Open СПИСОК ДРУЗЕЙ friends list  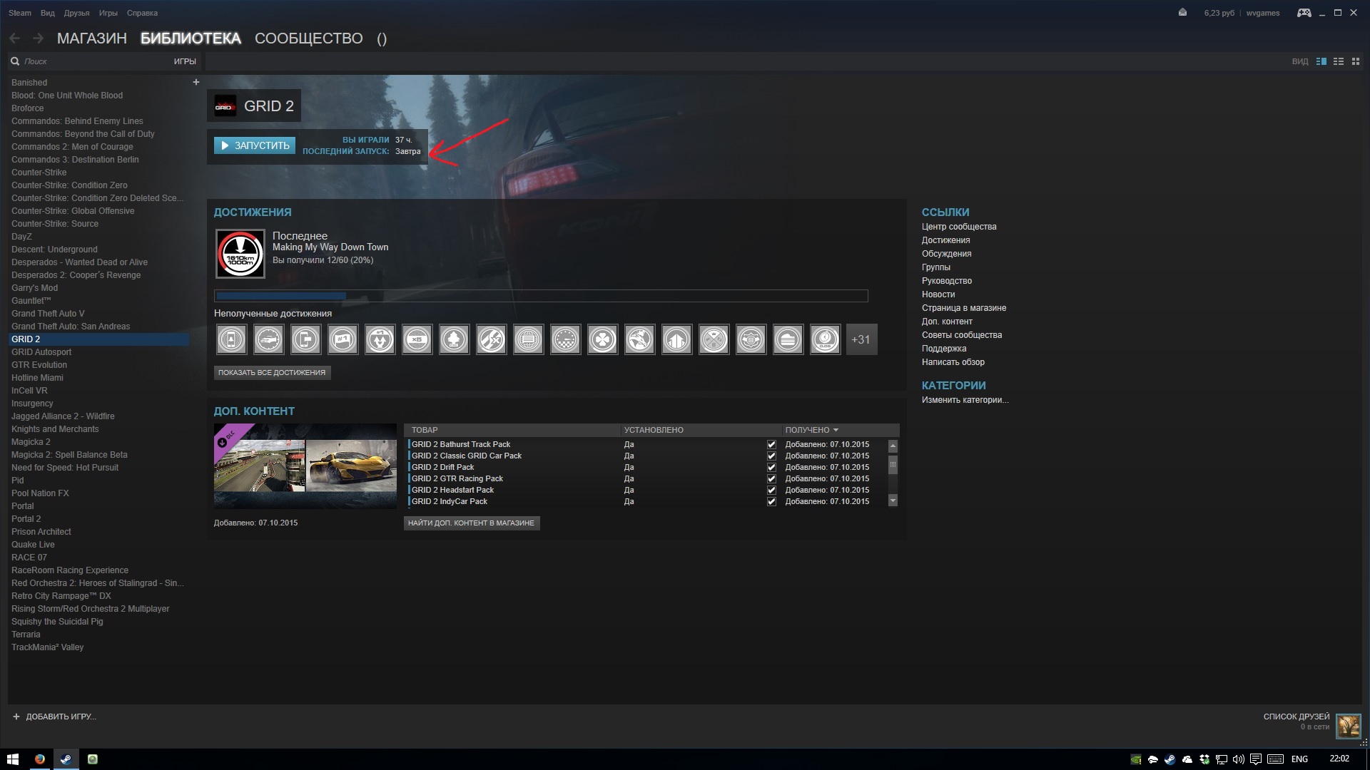pyautogui.click(x=1297, y=717)
